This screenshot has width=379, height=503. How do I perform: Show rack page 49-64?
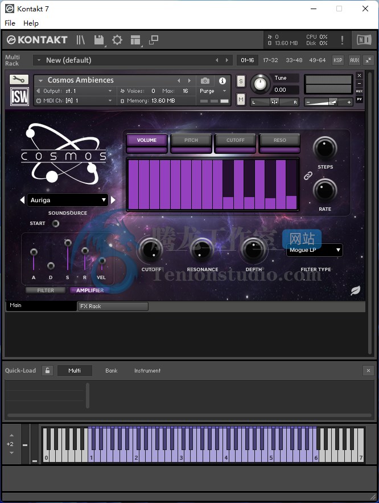317,60
